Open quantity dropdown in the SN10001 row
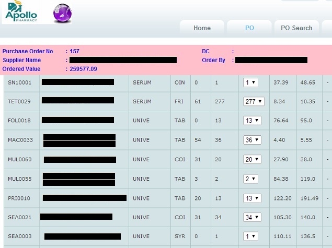332x248 pixels. [250, 82]
